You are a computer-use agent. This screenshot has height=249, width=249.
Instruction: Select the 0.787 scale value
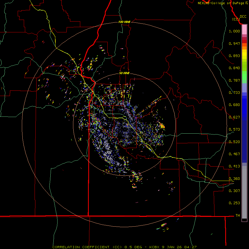point(234,80)
